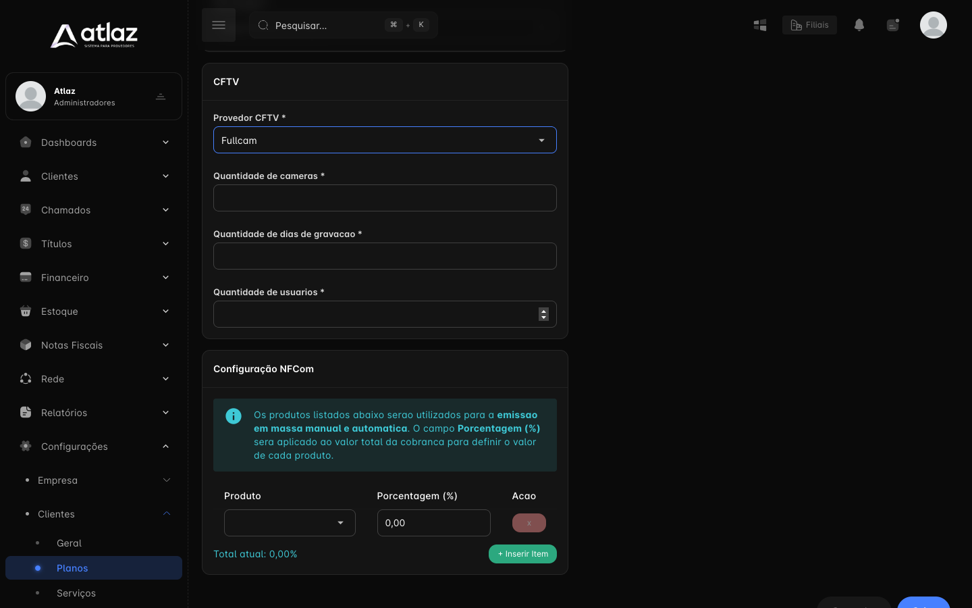This screenshot has width=972, height=608.
Task: Focus the Quantidade de dias de gravacao field
Action: pos(385,256)
